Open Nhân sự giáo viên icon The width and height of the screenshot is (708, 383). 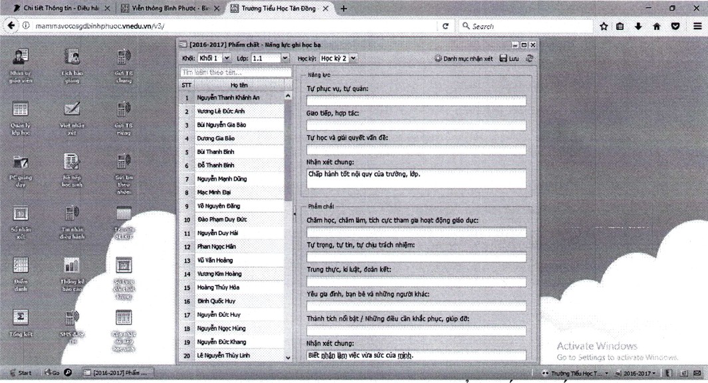click(x=21, y=58)
